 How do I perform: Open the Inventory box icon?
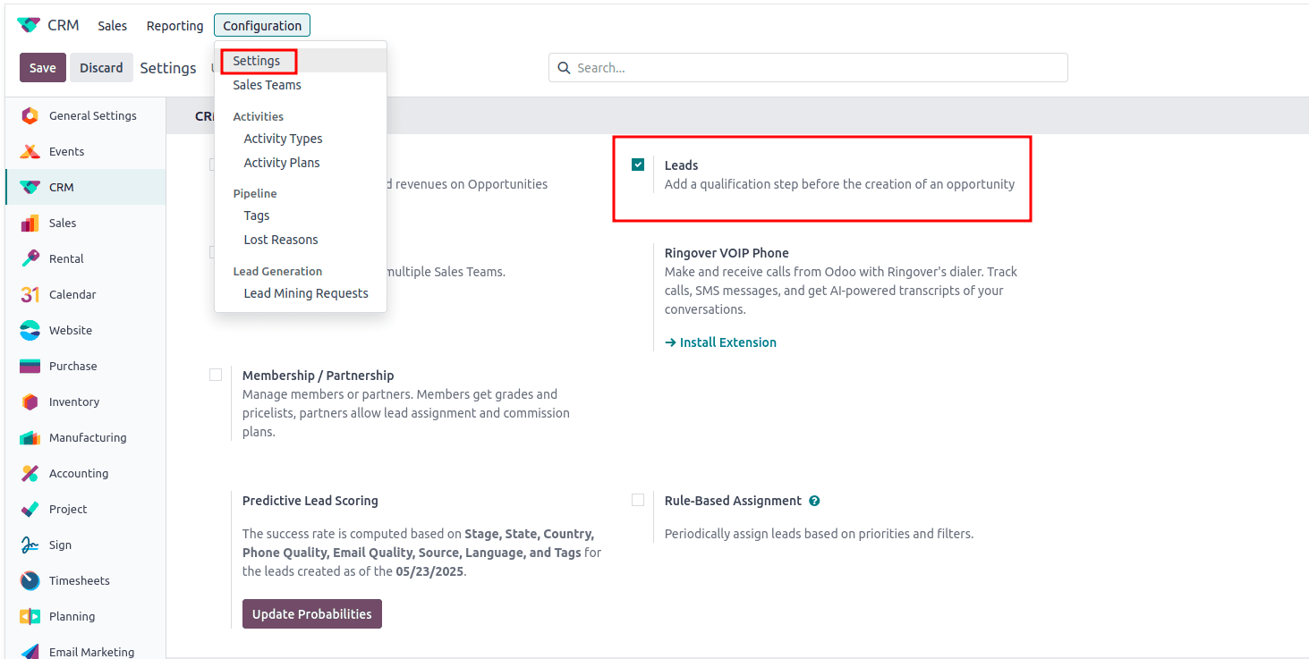30,401
